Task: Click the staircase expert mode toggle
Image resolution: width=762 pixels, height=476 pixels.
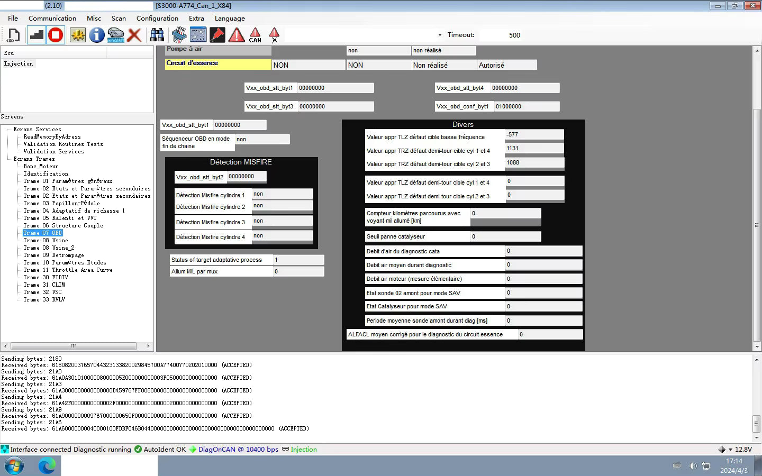Action: tap(36, 35)
